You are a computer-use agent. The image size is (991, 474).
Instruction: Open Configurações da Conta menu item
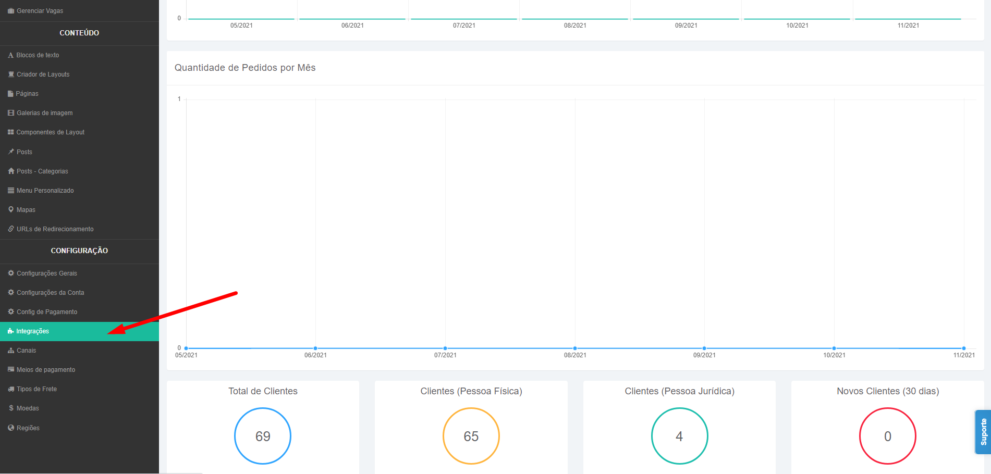pos(79,293)
